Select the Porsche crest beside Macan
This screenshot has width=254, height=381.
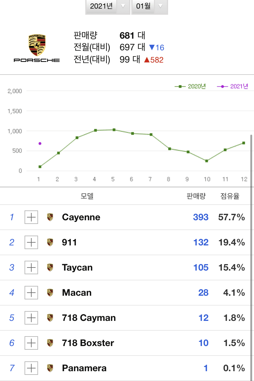[50, 292]
